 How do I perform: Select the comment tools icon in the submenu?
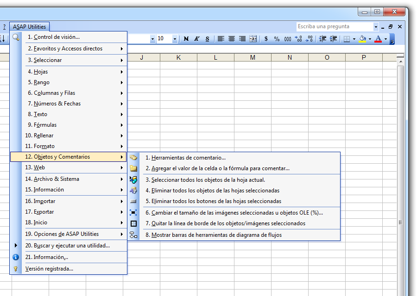tap(133, 157)
